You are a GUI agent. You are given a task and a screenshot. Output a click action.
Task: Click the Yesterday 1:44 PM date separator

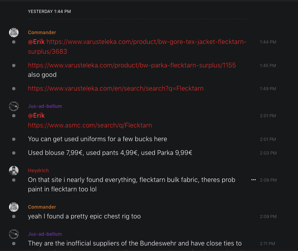coord(50,12)
